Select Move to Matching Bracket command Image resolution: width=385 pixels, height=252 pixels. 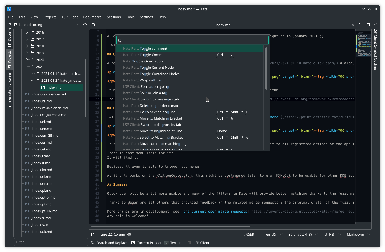[x=190, y=118]
